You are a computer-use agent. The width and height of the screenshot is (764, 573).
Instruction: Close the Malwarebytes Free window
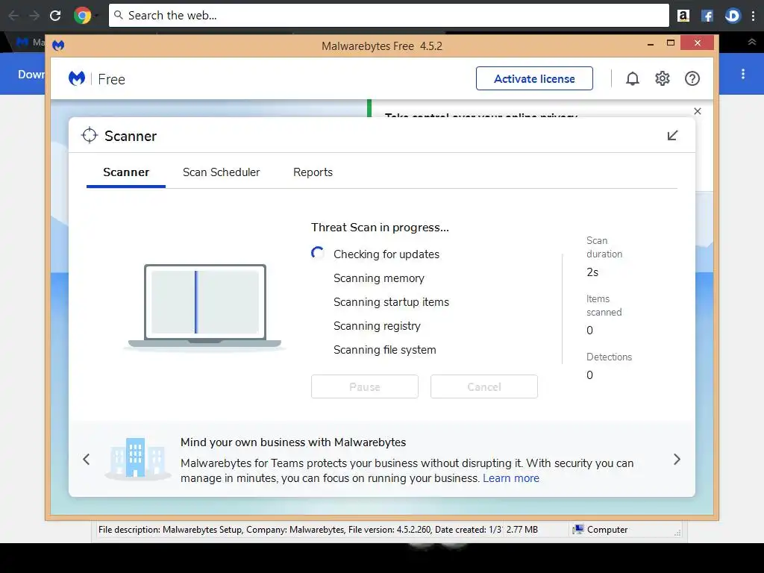coord(698,43)
